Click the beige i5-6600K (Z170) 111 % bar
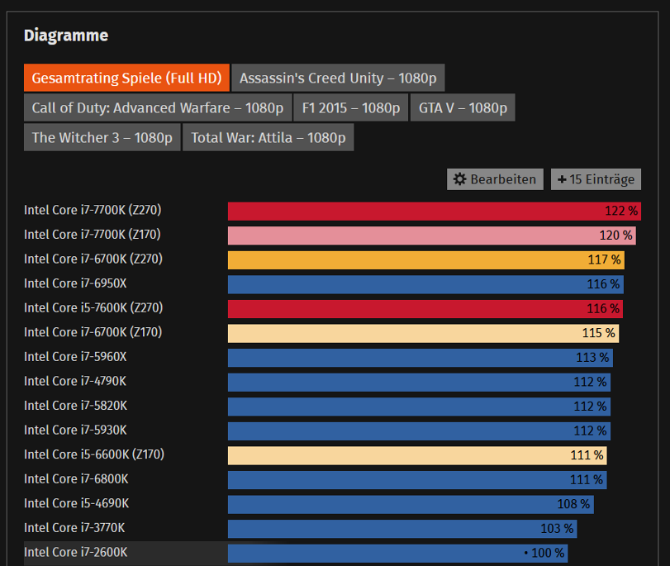 (x=417, y=455)
